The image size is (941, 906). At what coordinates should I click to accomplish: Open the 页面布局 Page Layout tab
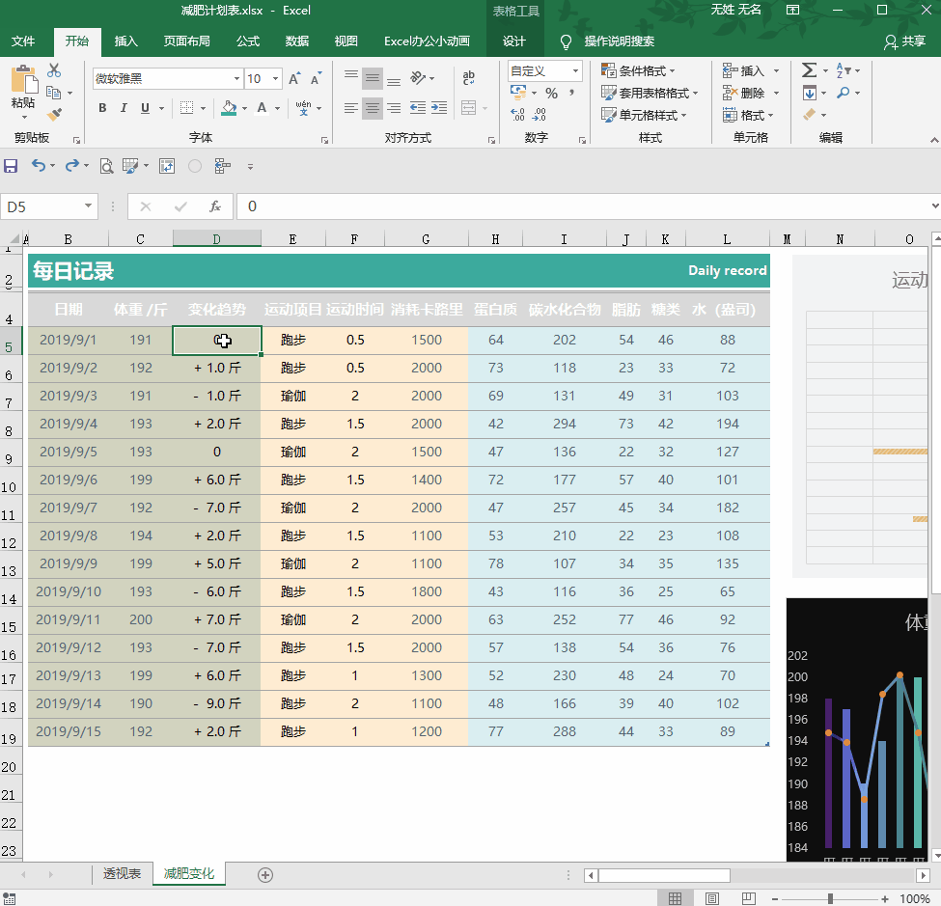(186, 41)
